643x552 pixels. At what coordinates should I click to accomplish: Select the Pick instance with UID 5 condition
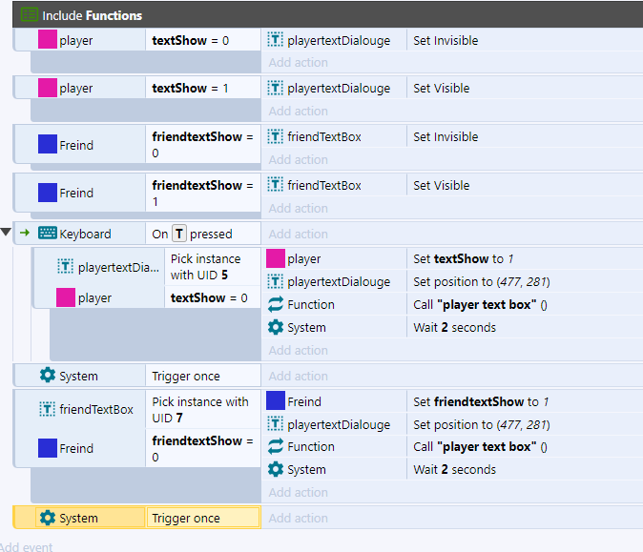pos(205,267)
